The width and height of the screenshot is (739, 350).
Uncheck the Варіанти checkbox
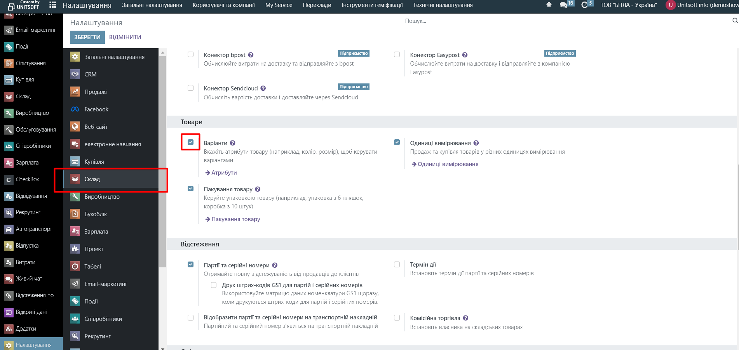point(190,142)
